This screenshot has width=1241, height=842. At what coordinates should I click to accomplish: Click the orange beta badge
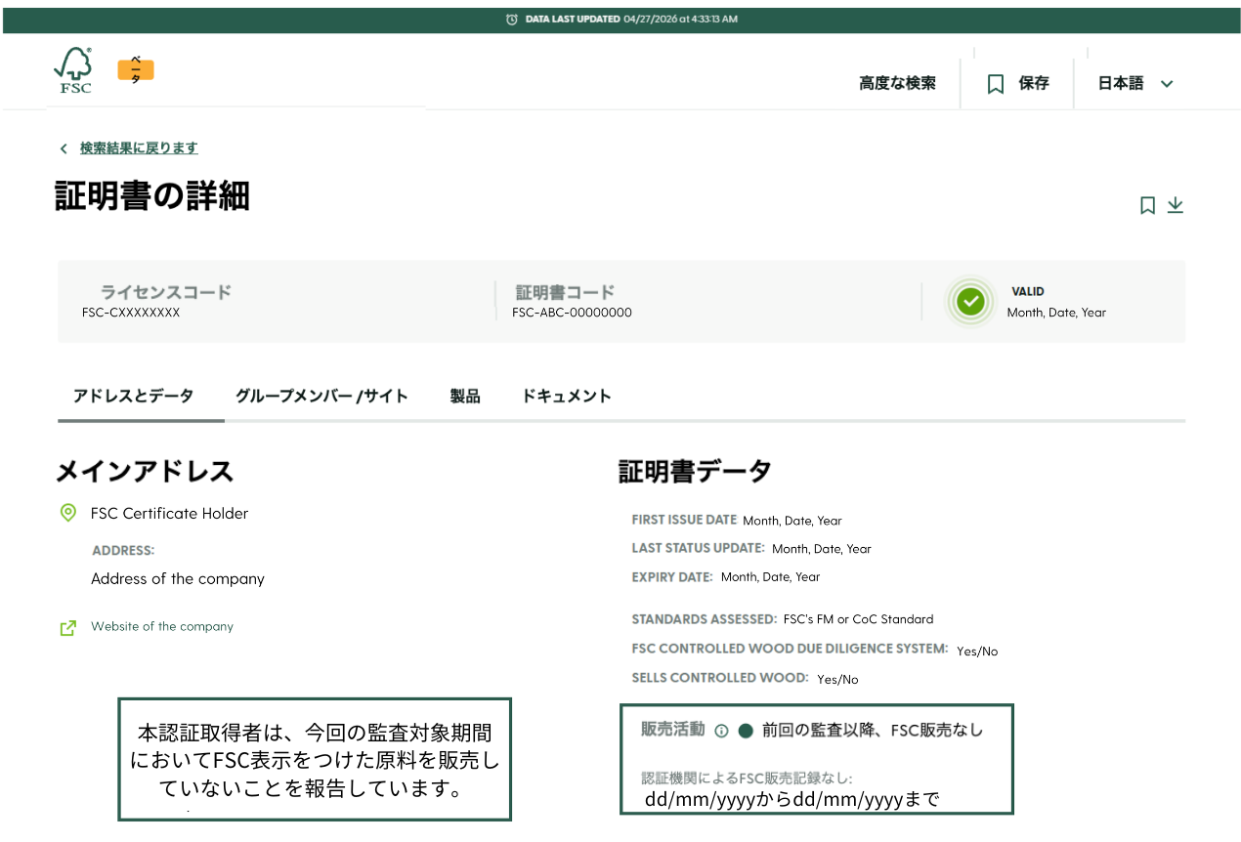pos(136,70)
